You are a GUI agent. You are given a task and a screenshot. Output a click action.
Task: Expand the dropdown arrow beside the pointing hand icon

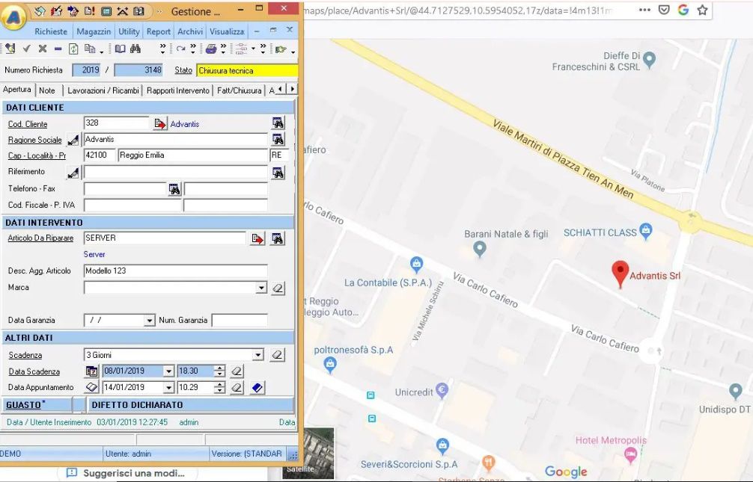tap(293, 52)
